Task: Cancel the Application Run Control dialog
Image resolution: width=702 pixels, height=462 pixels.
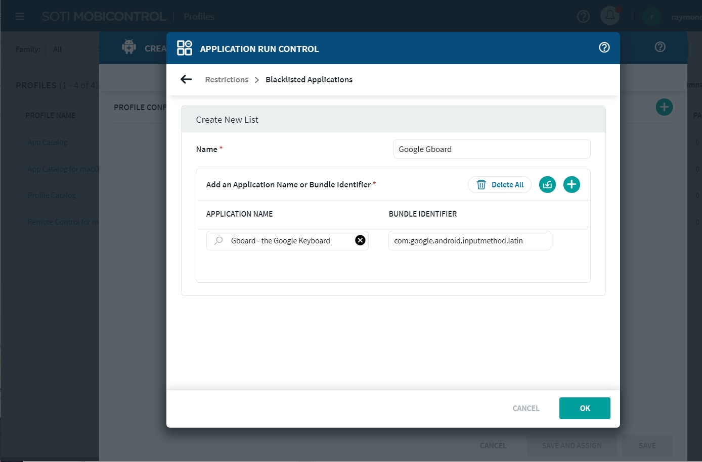Action: coord(525,408)
